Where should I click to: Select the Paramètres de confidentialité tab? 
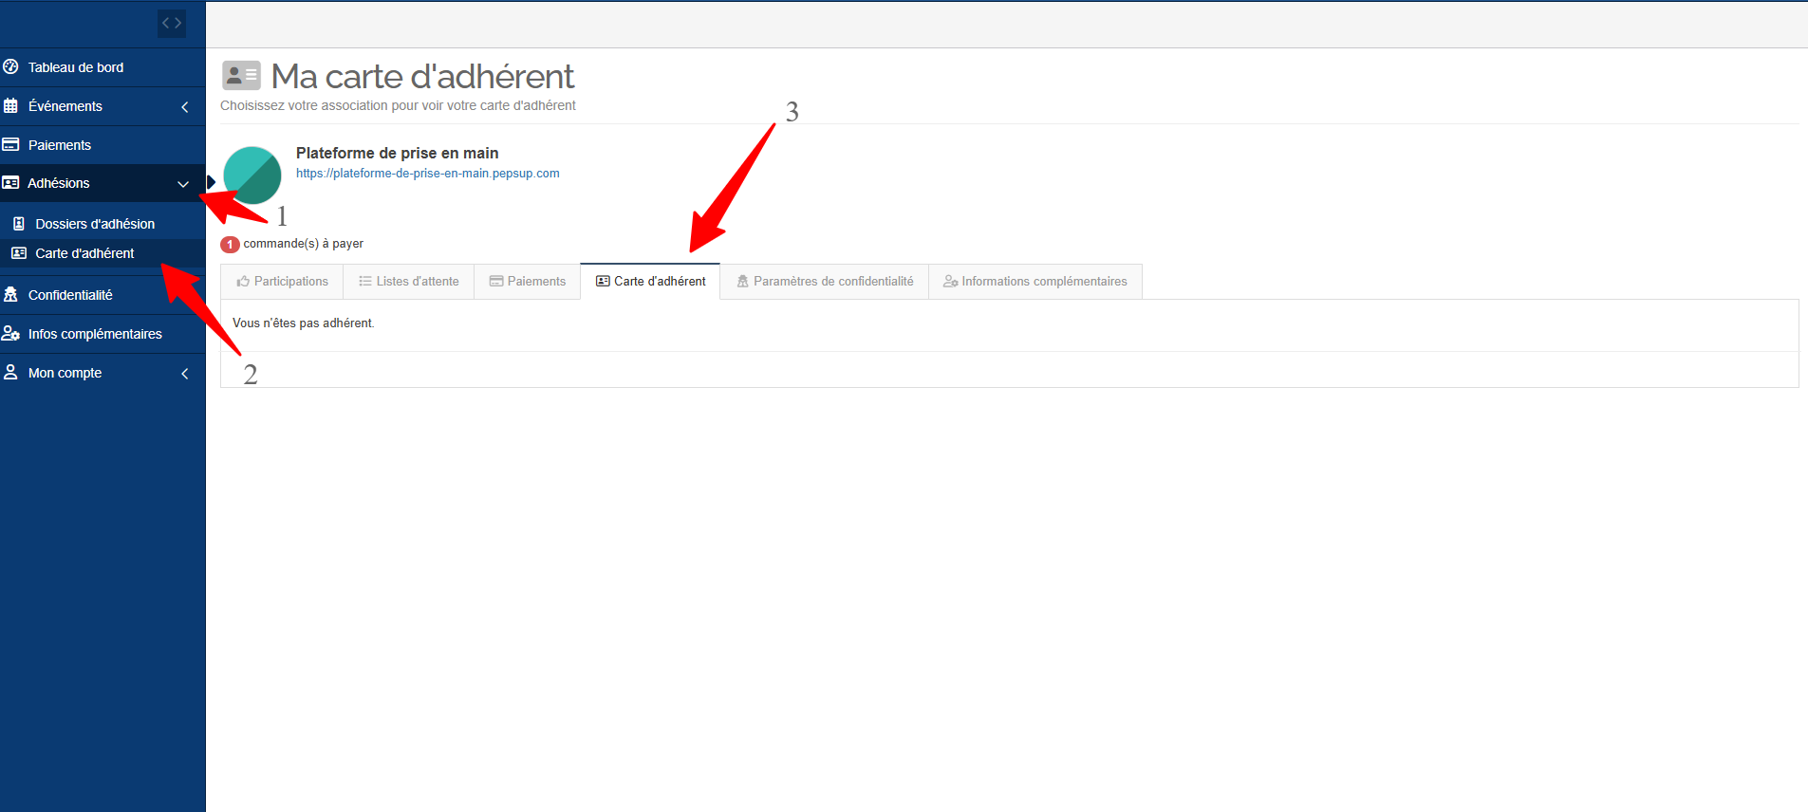pyautogui.click(x=824, y=282)
